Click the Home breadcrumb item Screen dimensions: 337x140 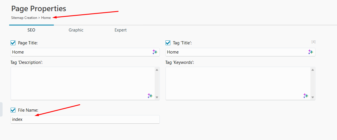coord(46,18)
